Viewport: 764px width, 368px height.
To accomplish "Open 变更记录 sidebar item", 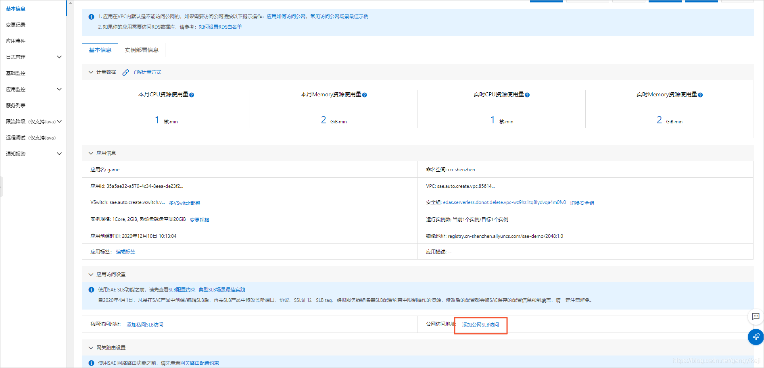I will click(16, 25).
